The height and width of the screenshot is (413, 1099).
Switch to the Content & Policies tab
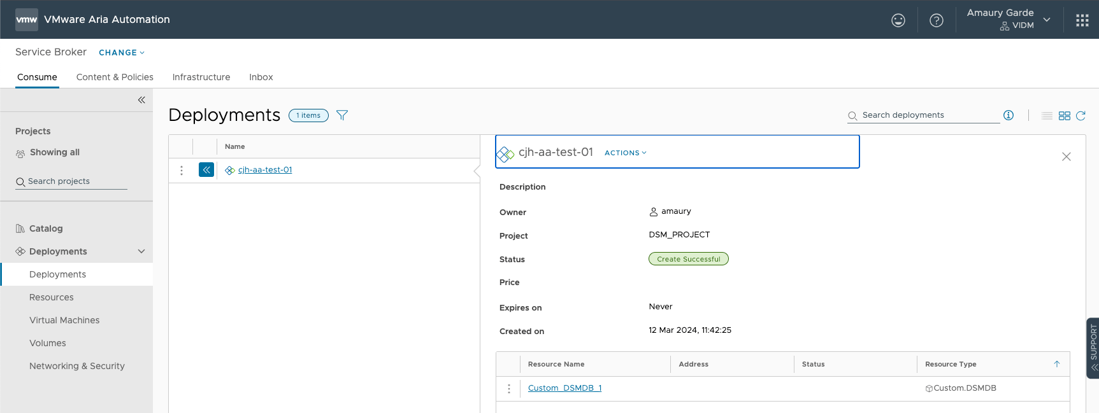[x=115, y=77]
